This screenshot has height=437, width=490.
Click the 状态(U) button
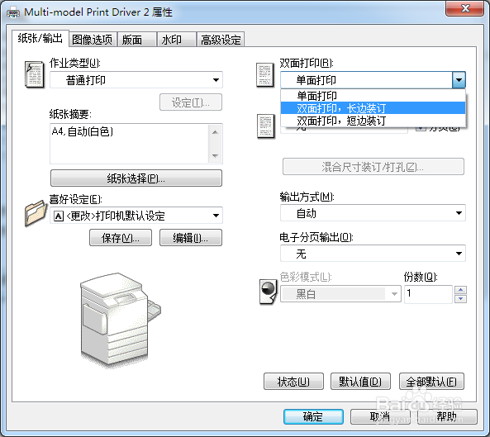(x=293, y=382)
